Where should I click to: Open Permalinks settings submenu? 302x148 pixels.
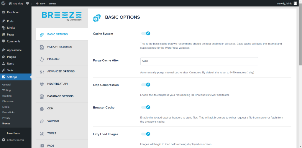(8, 112)
